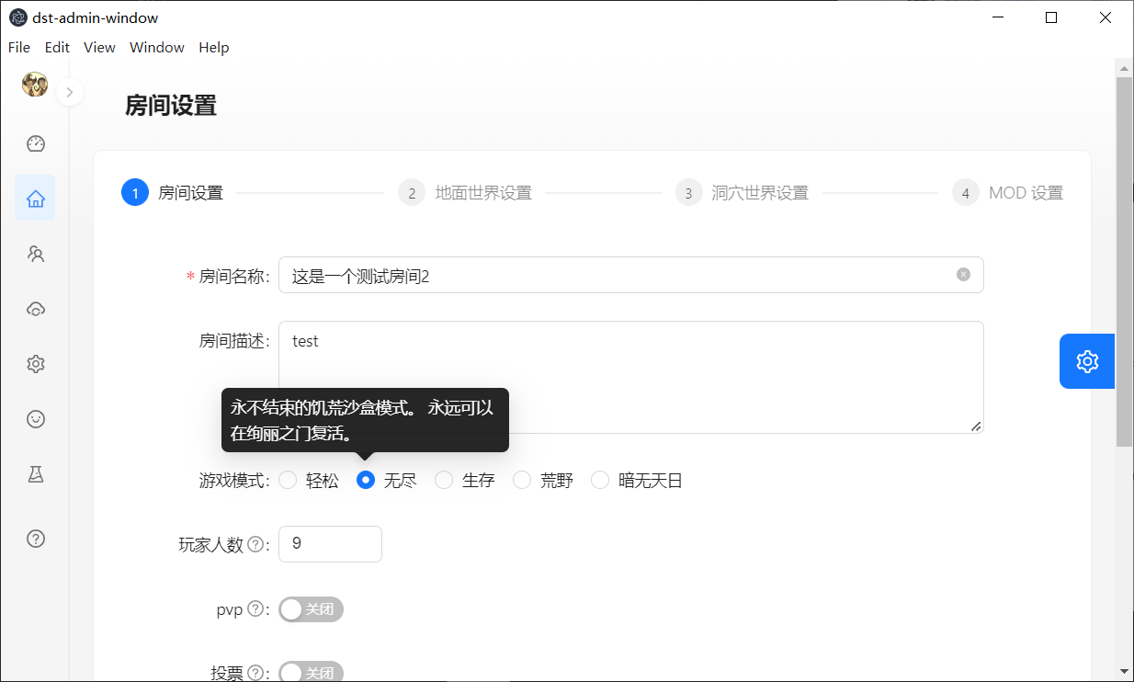
Task: Open the Edit menu
Action: (x=57, y=48)
